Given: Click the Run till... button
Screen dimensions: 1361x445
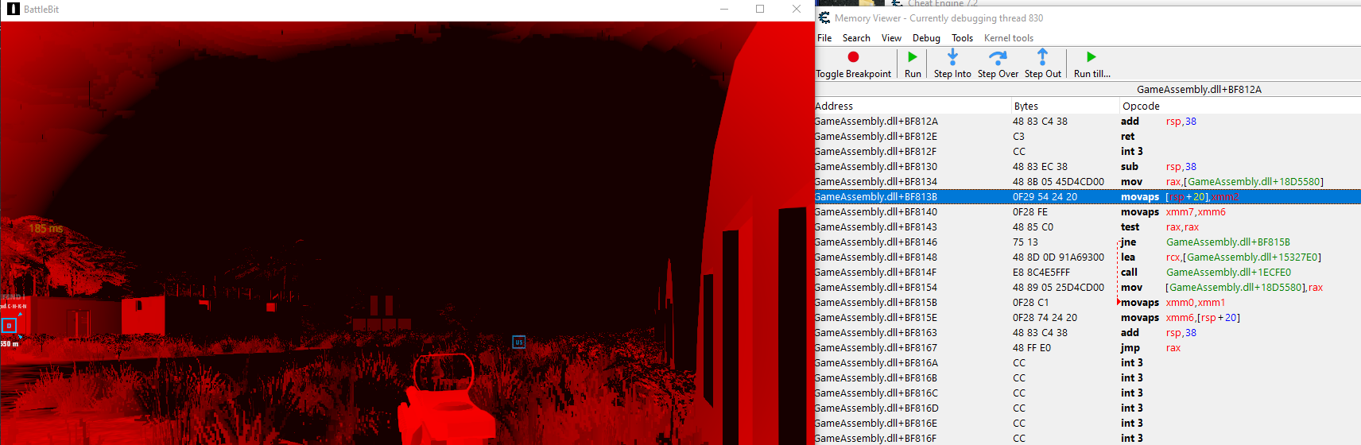Looking at the screenshot, I should pyautogui.click(x=1092, y=64).
